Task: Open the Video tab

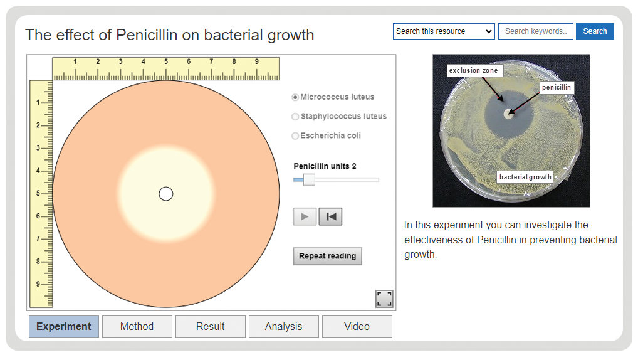Action: pos(357,327)
